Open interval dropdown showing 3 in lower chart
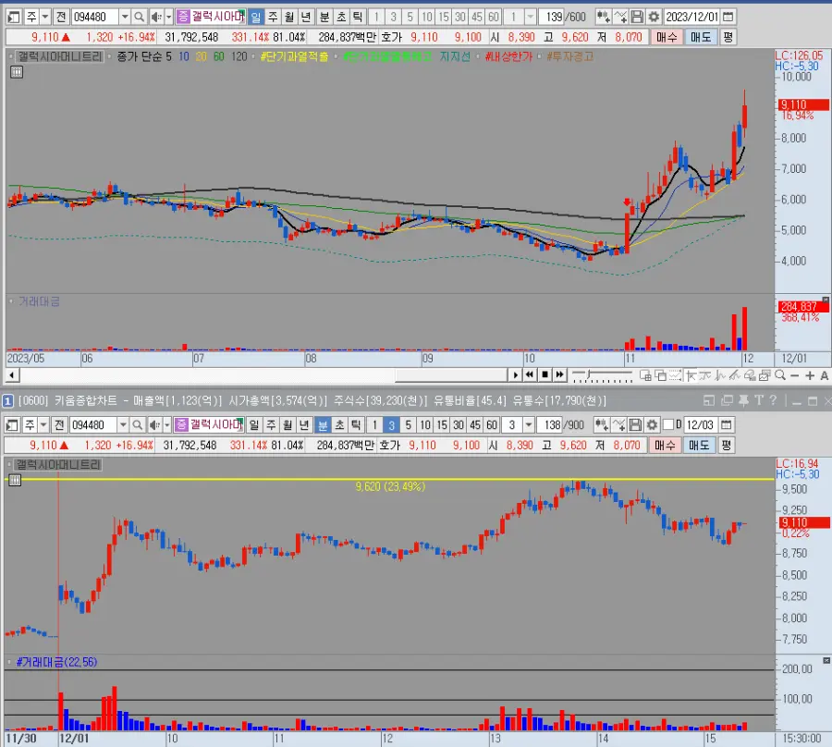The image size is (832, 747). coord(529,425)
